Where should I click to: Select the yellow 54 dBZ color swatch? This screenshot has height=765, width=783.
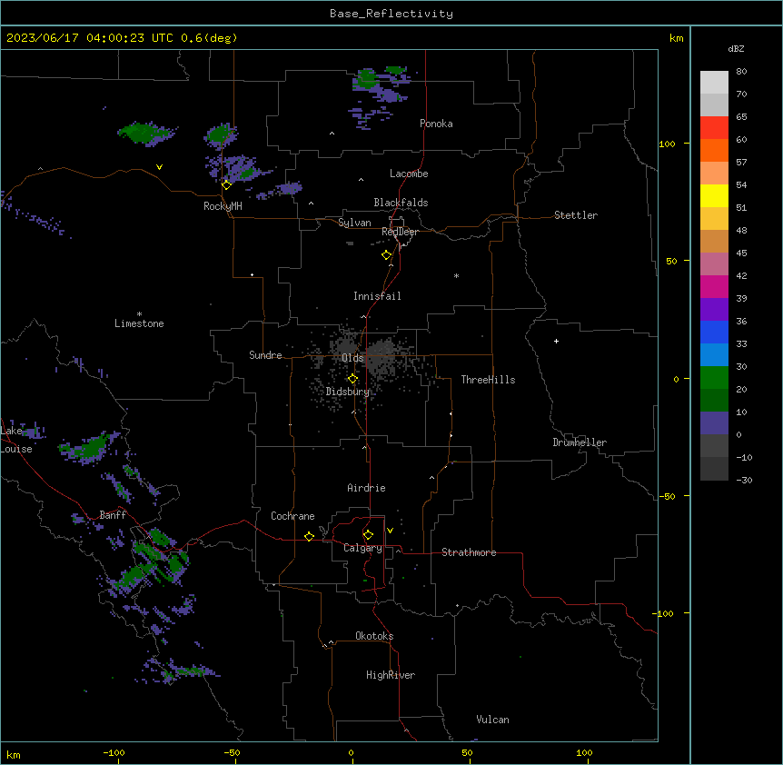click(714, 195)
